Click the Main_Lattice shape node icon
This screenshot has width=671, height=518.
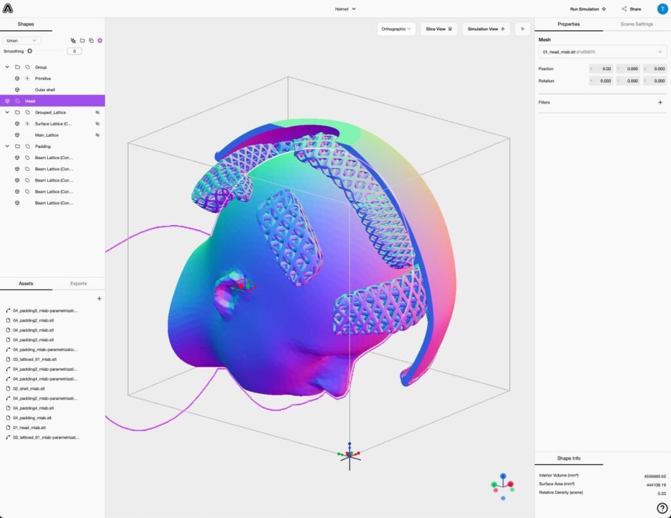coord(18,135)
